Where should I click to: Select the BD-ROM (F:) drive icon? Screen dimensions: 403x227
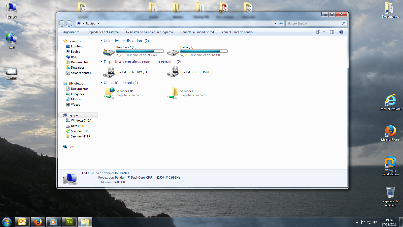coord(173,72)
